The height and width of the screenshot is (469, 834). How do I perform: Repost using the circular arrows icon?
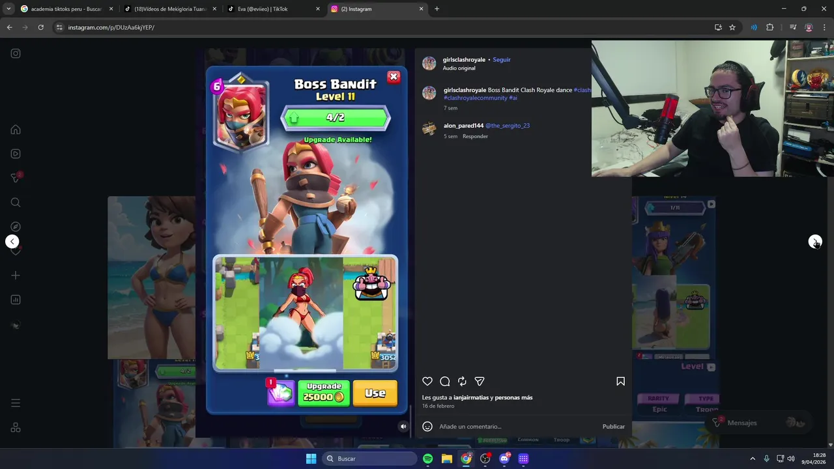coord(462,381)
